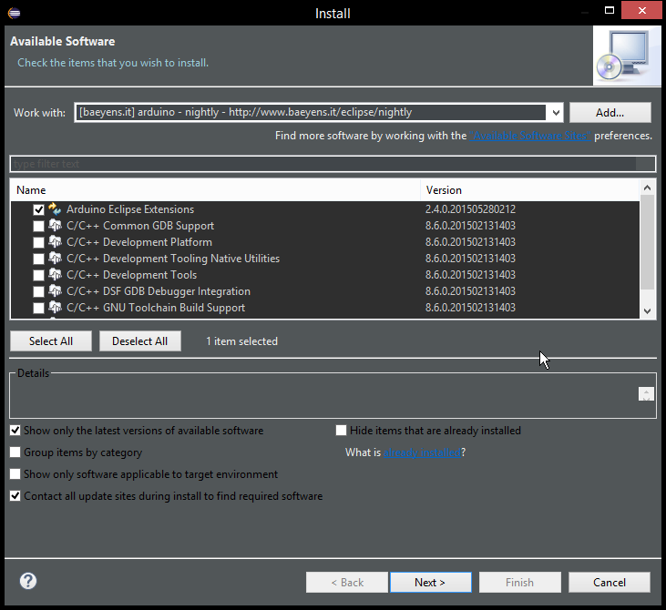Enable Group items by category
Screen dimensions: 666x610
(15, 452)
